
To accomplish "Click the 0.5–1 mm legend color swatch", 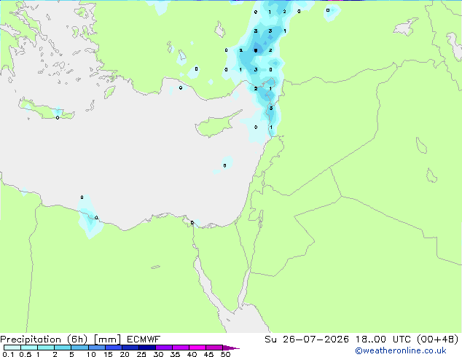I will point(29,348).
